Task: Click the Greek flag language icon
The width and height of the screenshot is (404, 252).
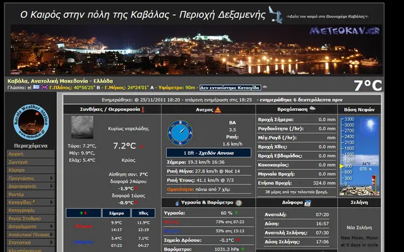Action: click(37, 88)
